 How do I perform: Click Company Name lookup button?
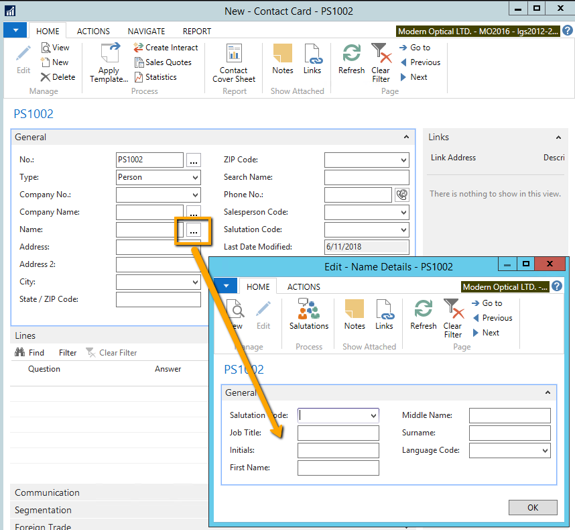(194, 211)
